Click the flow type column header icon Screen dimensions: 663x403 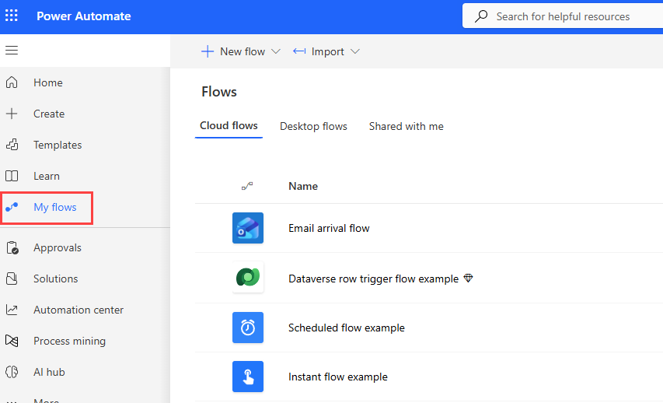pos(247,186)
